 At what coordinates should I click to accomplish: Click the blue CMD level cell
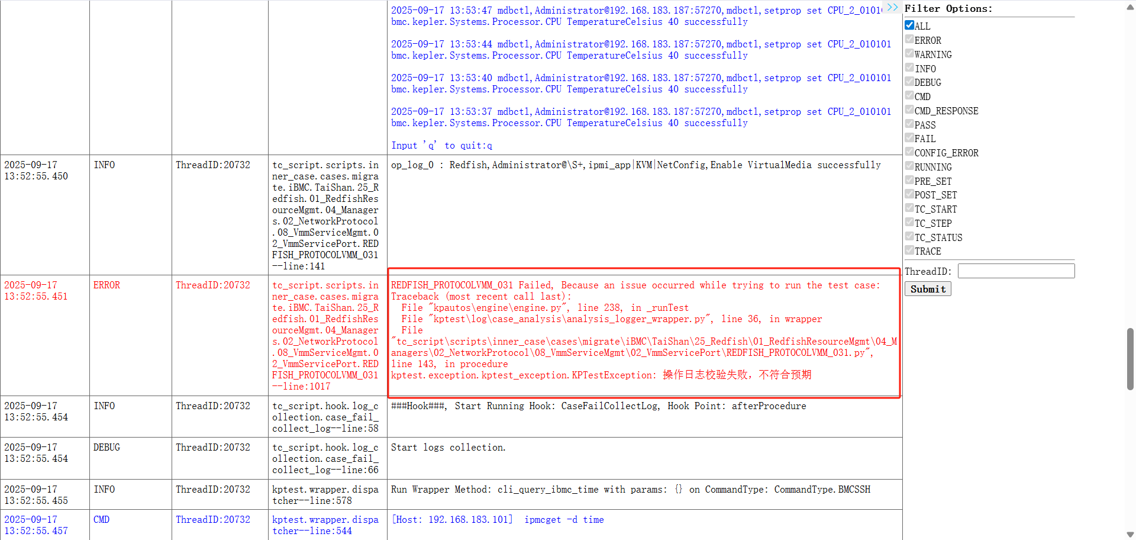coord(101,520)
